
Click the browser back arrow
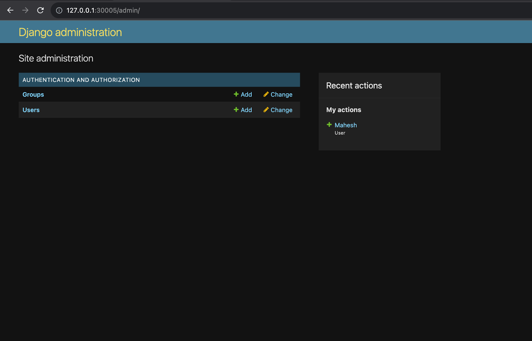(10, 10)
